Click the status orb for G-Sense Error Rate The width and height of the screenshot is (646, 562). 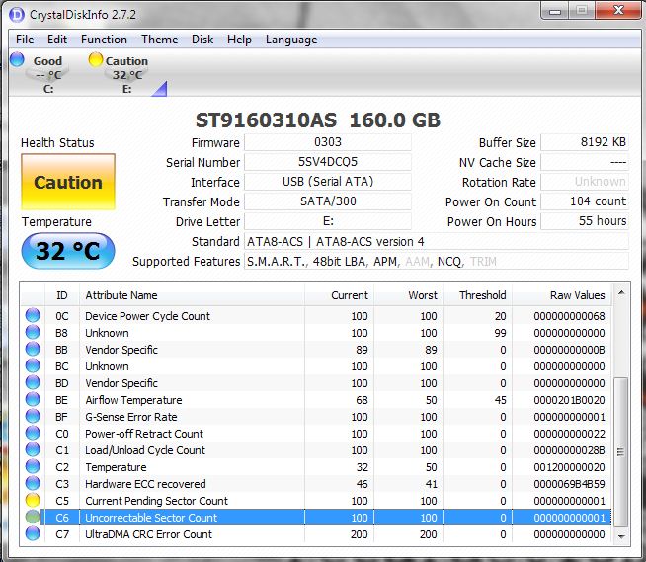click(33, 416)
